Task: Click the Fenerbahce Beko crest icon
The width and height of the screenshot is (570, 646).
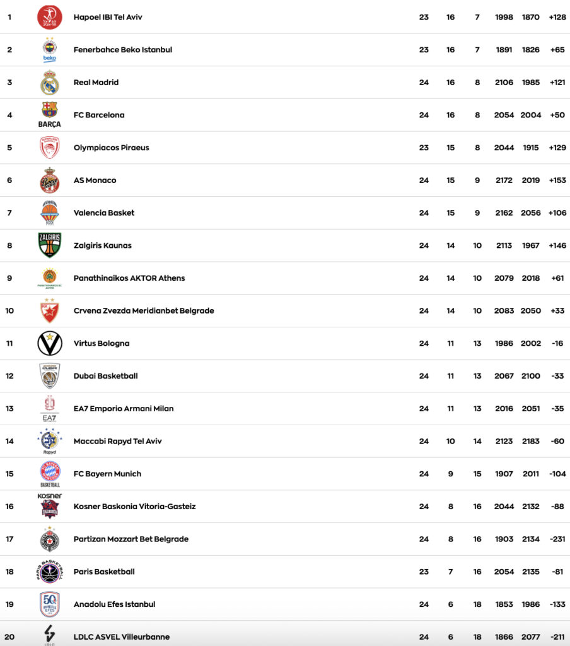Action: (49, 49)
